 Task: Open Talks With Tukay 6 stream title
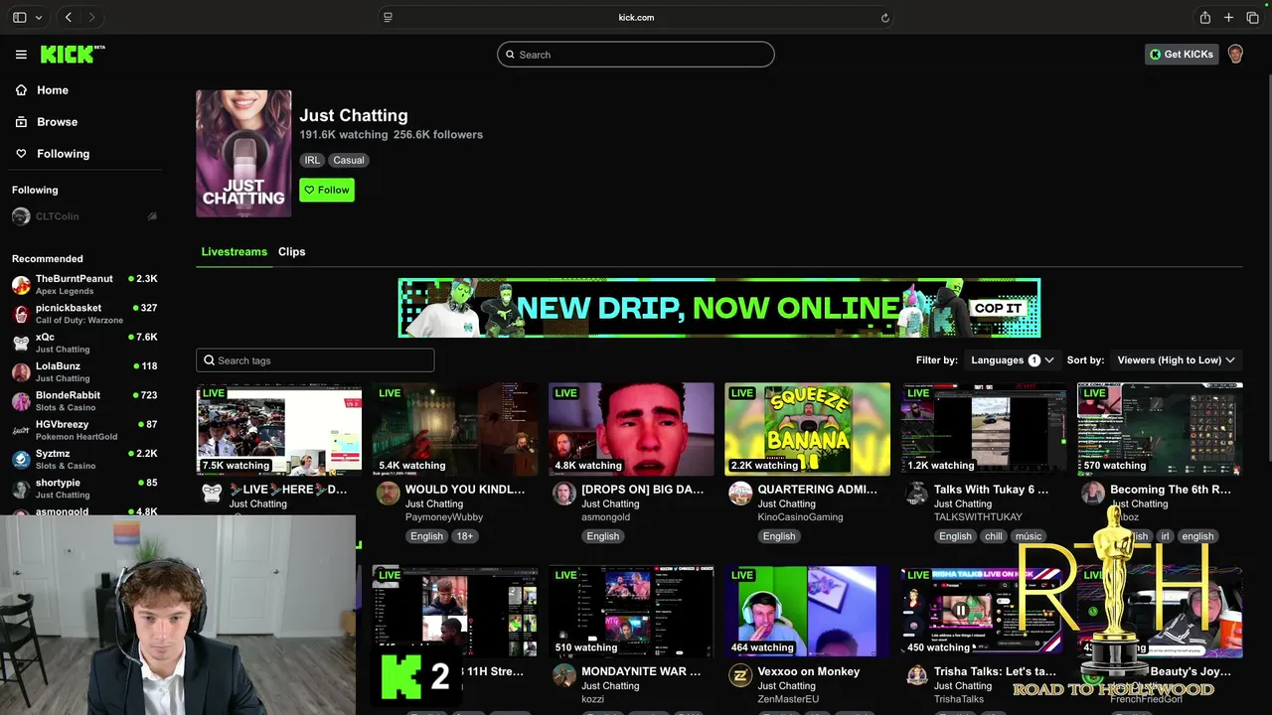point(991,489)
